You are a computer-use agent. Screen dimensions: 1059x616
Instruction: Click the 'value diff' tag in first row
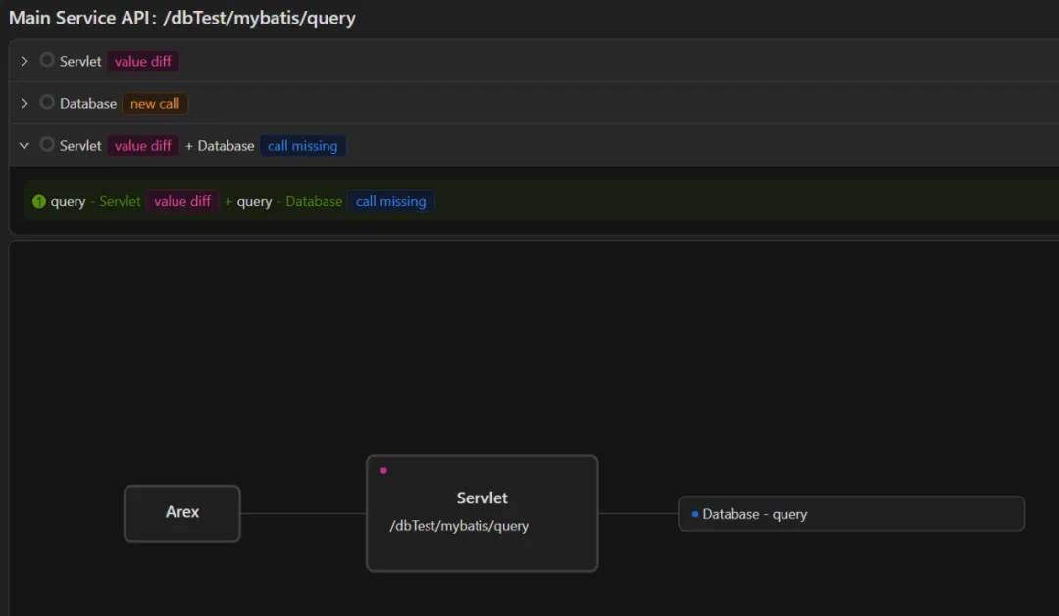coord(142,62)
